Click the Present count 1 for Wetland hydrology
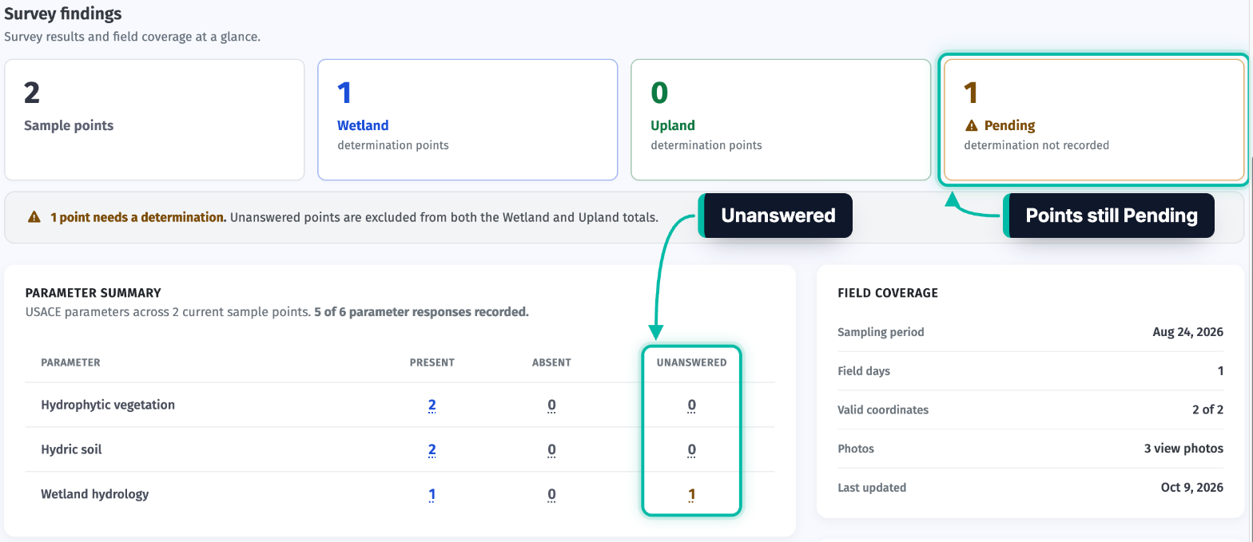The image size is (1253, 542). pos(432,494)
